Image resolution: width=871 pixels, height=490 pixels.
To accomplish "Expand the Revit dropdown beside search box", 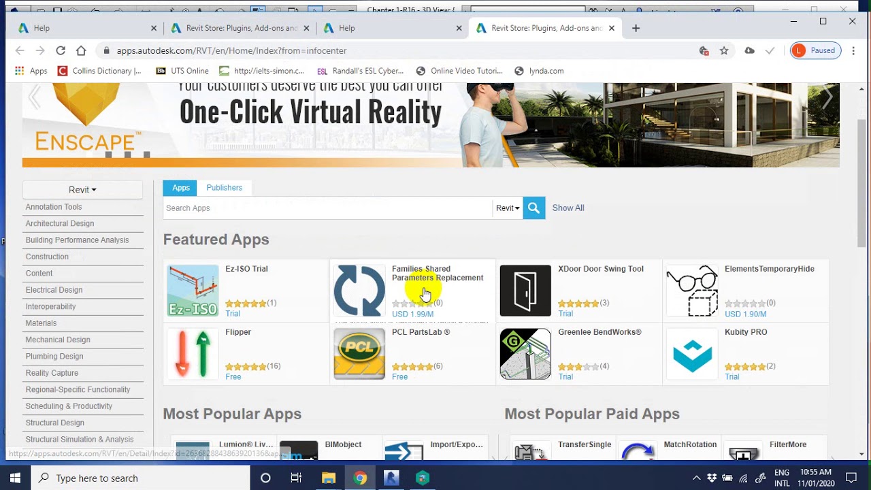I will click(x=508, y=208).
